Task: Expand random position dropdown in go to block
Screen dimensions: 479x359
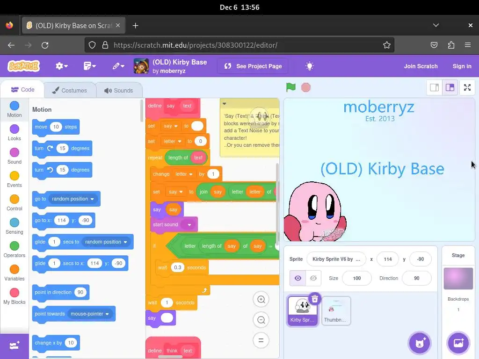Action: click(x=73, y=199)
